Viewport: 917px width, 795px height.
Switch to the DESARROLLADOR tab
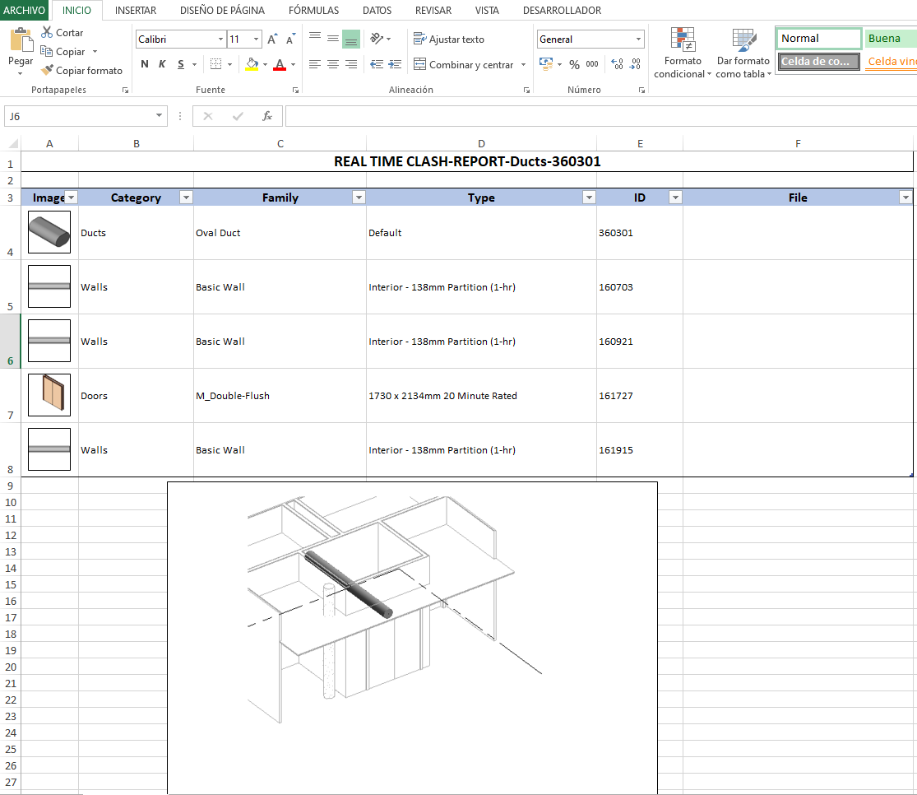click(x=562, y=10)
